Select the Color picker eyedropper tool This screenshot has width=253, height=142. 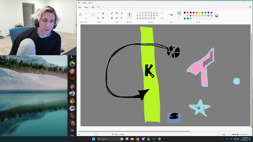point(117,18)
